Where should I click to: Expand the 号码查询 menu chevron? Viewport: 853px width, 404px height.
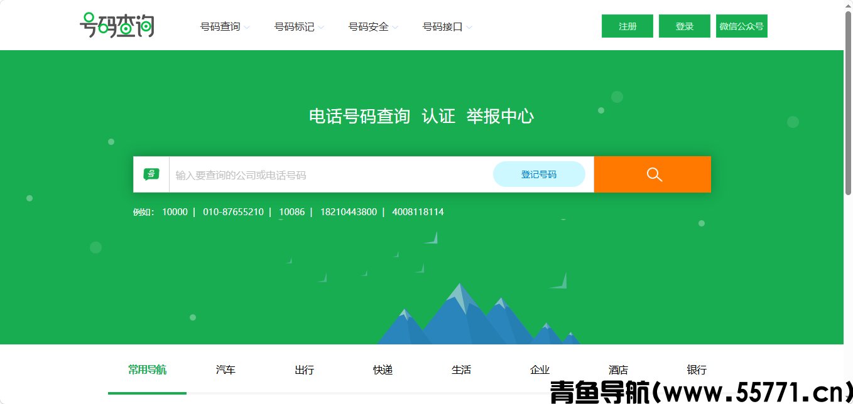point(247,28)
